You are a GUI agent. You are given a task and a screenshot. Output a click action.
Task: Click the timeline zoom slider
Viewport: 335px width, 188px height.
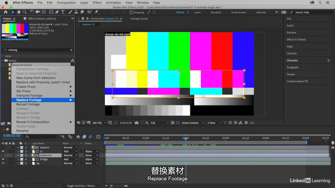[111, 186]
